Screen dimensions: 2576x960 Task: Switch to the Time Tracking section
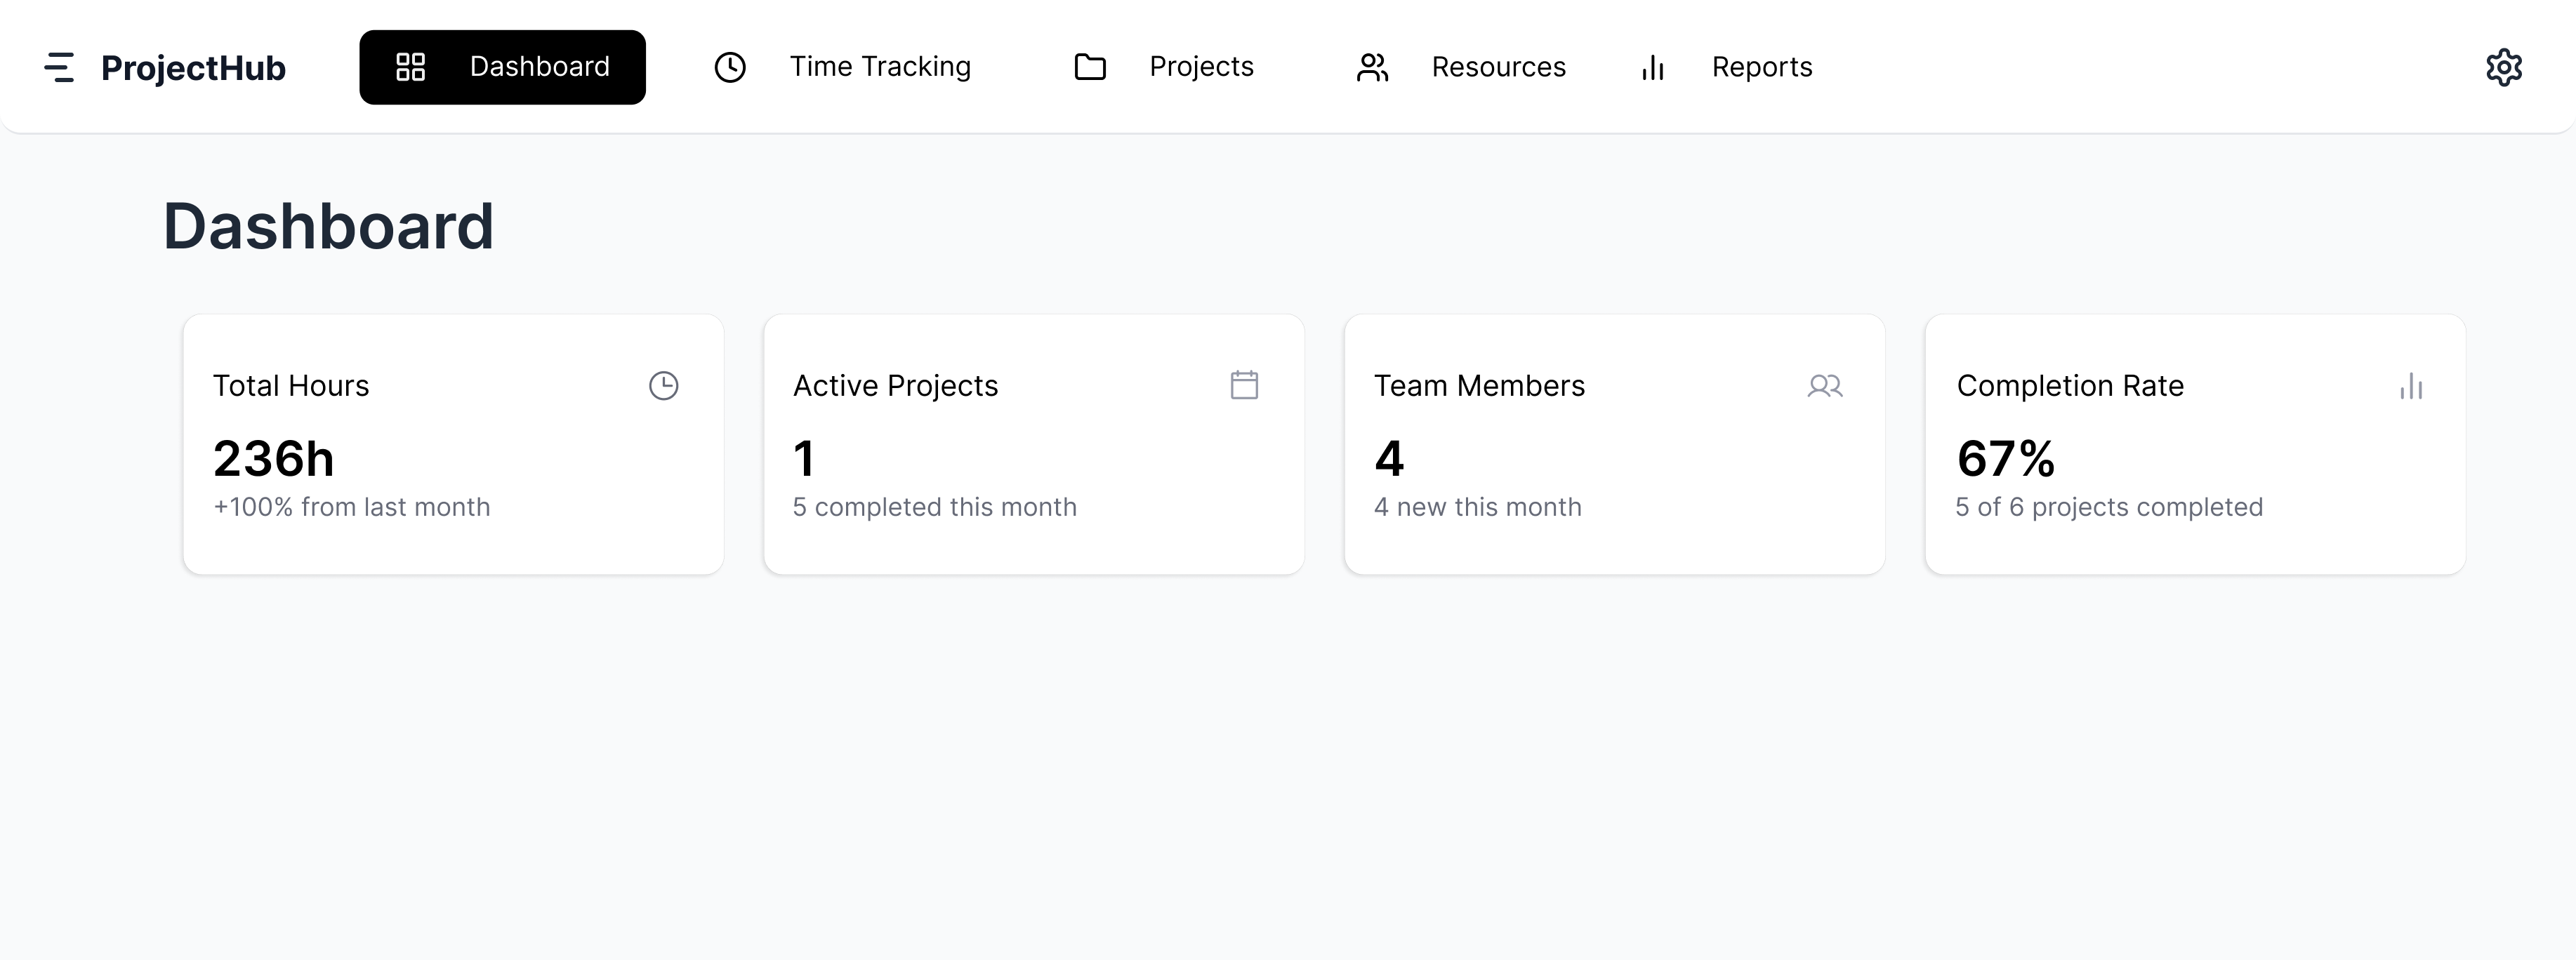(x=881, y=67)
